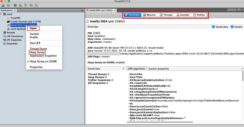Uncheck the Saved data checkbox
The height and width of the screenshot is (127, 244).
click(x=213, y=27)
